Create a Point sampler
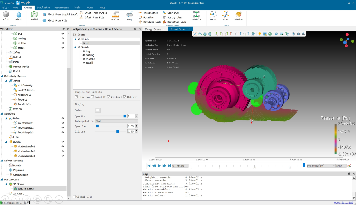Screen dimensions: 356x205 213,16
